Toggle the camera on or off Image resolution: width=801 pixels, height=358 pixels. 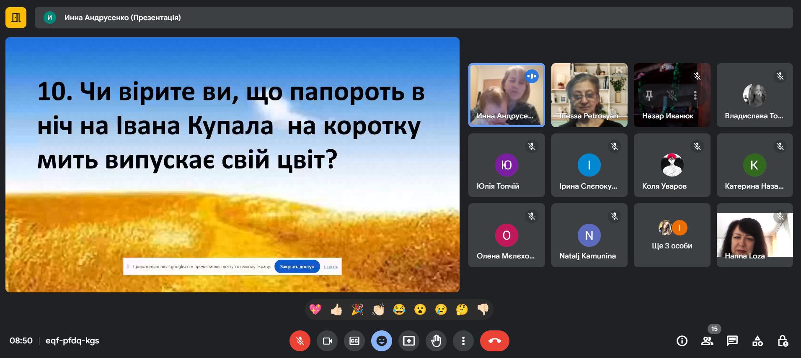point(327,341)
